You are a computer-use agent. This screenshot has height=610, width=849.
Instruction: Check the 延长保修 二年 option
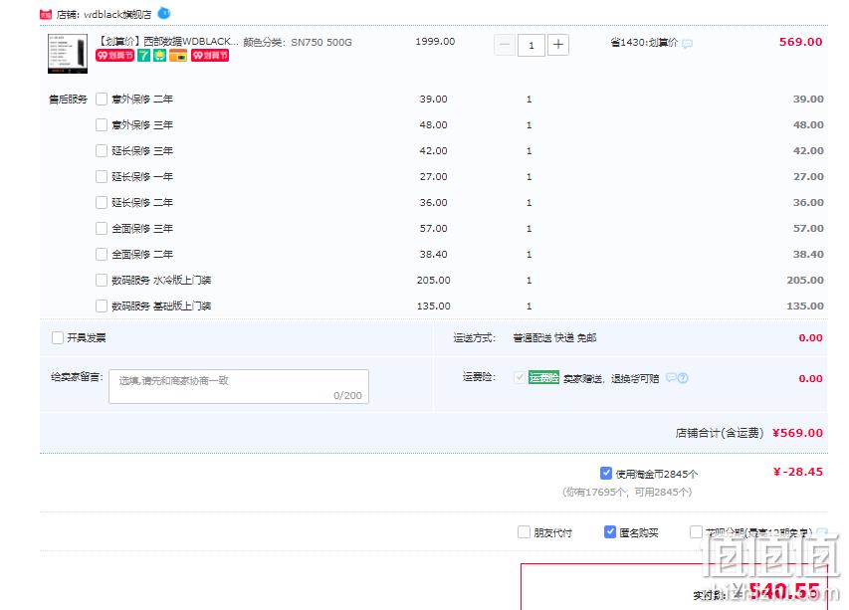(x=102, y=202)
